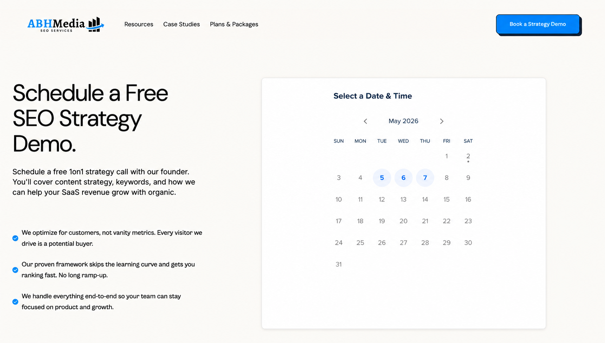Click the date 31 in calendar
605x343 pixels.
tap(339, 264)
